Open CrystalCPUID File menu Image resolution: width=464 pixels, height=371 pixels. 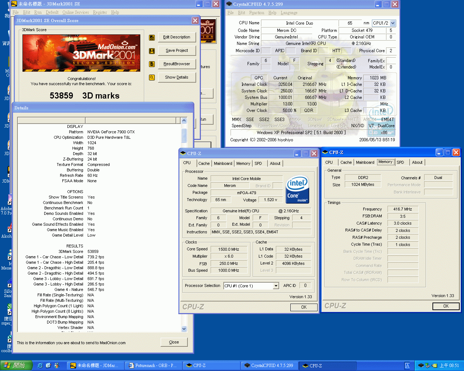pyautogui.click(x=231, y=13)
